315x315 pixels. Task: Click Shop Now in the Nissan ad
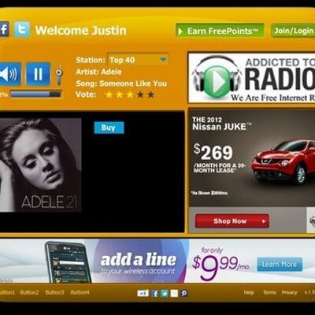point(232,221)
